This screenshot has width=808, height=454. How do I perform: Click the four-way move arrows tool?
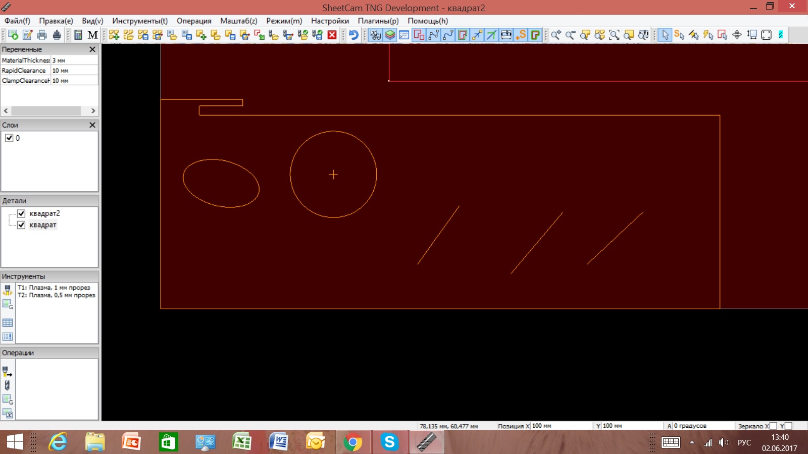click(x=737, y=35)
